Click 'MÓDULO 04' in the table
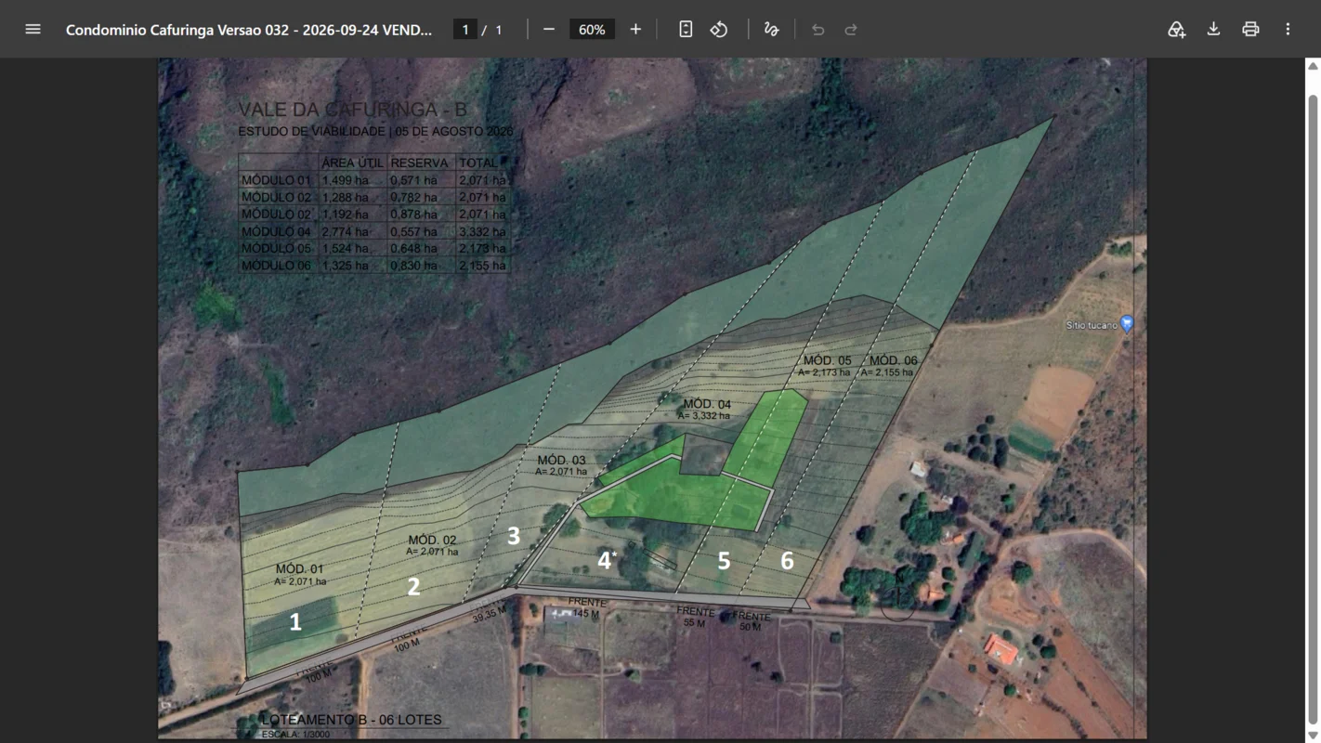Viewport: 1321px width, 743px height. click(x=277, y=231)
